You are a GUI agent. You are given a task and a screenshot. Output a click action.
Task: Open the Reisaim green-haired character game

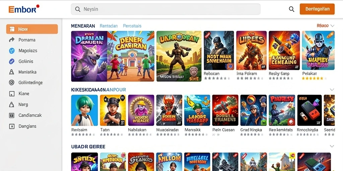coord(84,110)
